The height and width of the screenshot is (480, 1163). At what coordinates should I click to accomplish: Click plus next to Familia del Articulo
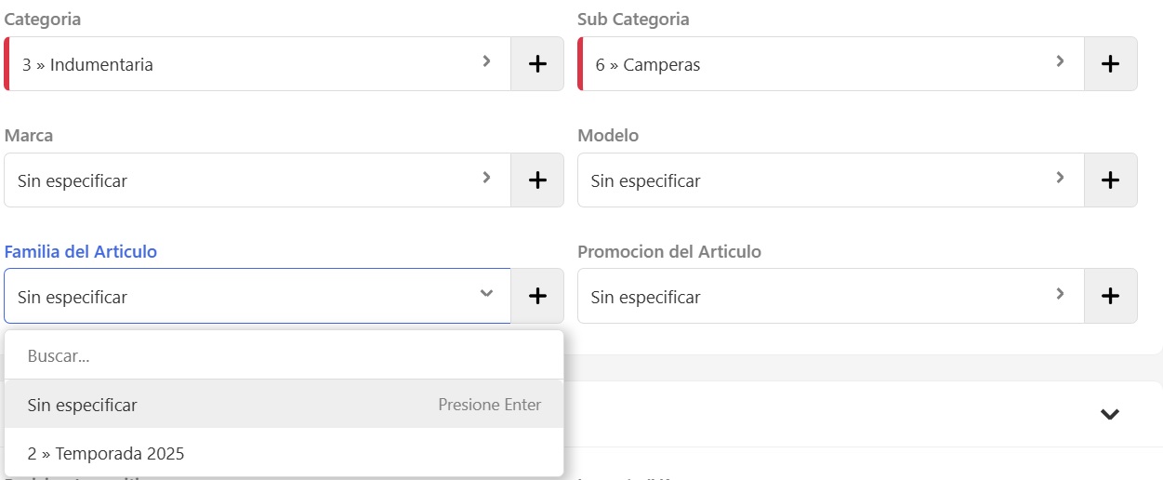click(x=537, y=296)
